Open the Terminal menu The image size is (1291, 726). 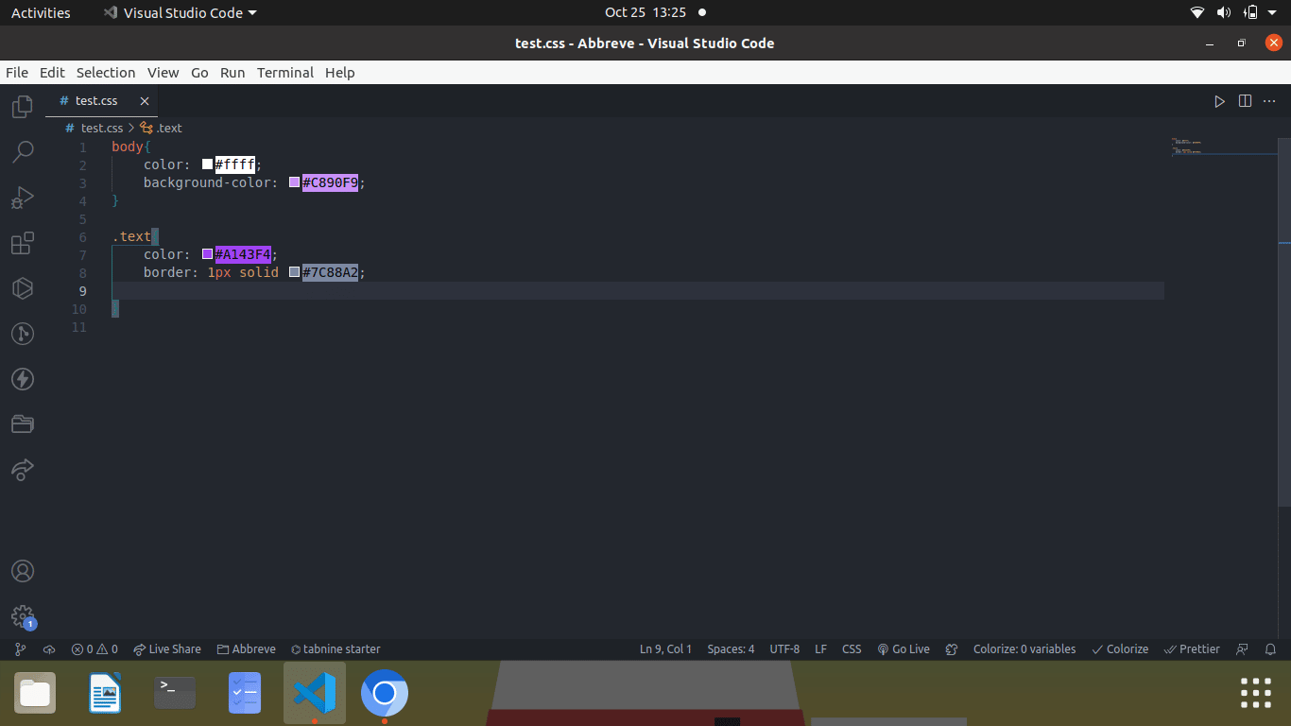tap(284, 73)
